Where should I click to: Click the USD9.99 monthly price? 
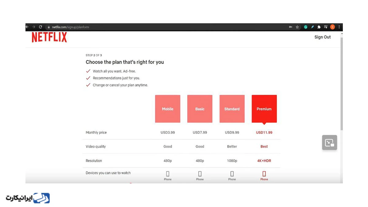(x=232, y=132)
